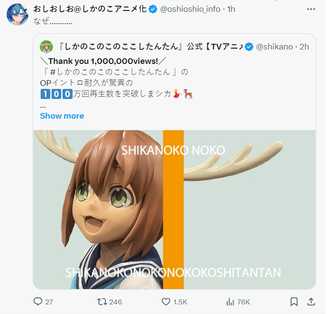327x314 pixels.
Task: Open display name おしおしお@しかのこアニメ化
Action: click(90, 9)
